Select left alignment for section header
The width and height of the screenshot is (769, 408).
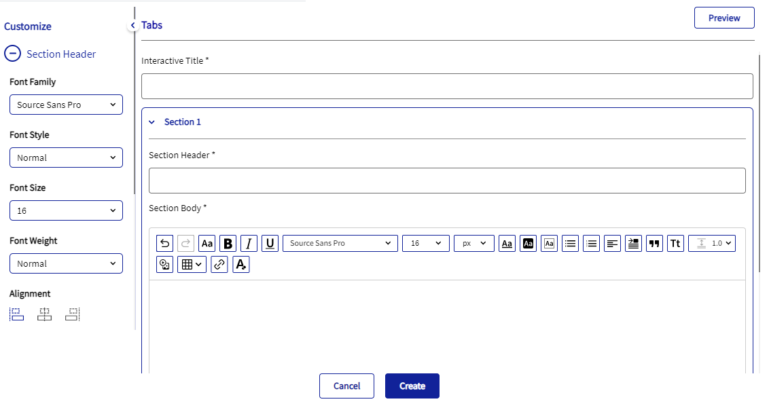pos(17,314)
